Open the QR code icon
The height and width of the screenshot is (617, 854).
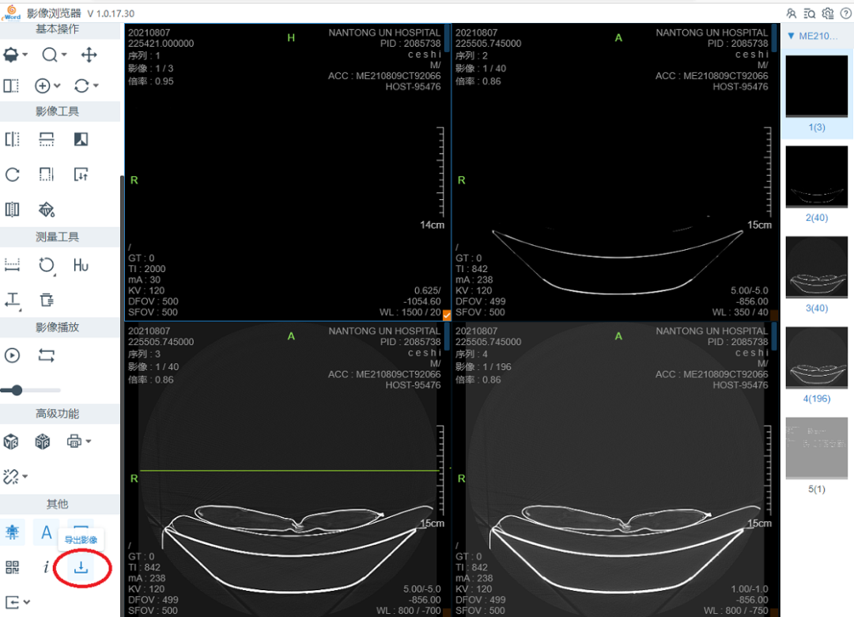click(x=12, y=567)
